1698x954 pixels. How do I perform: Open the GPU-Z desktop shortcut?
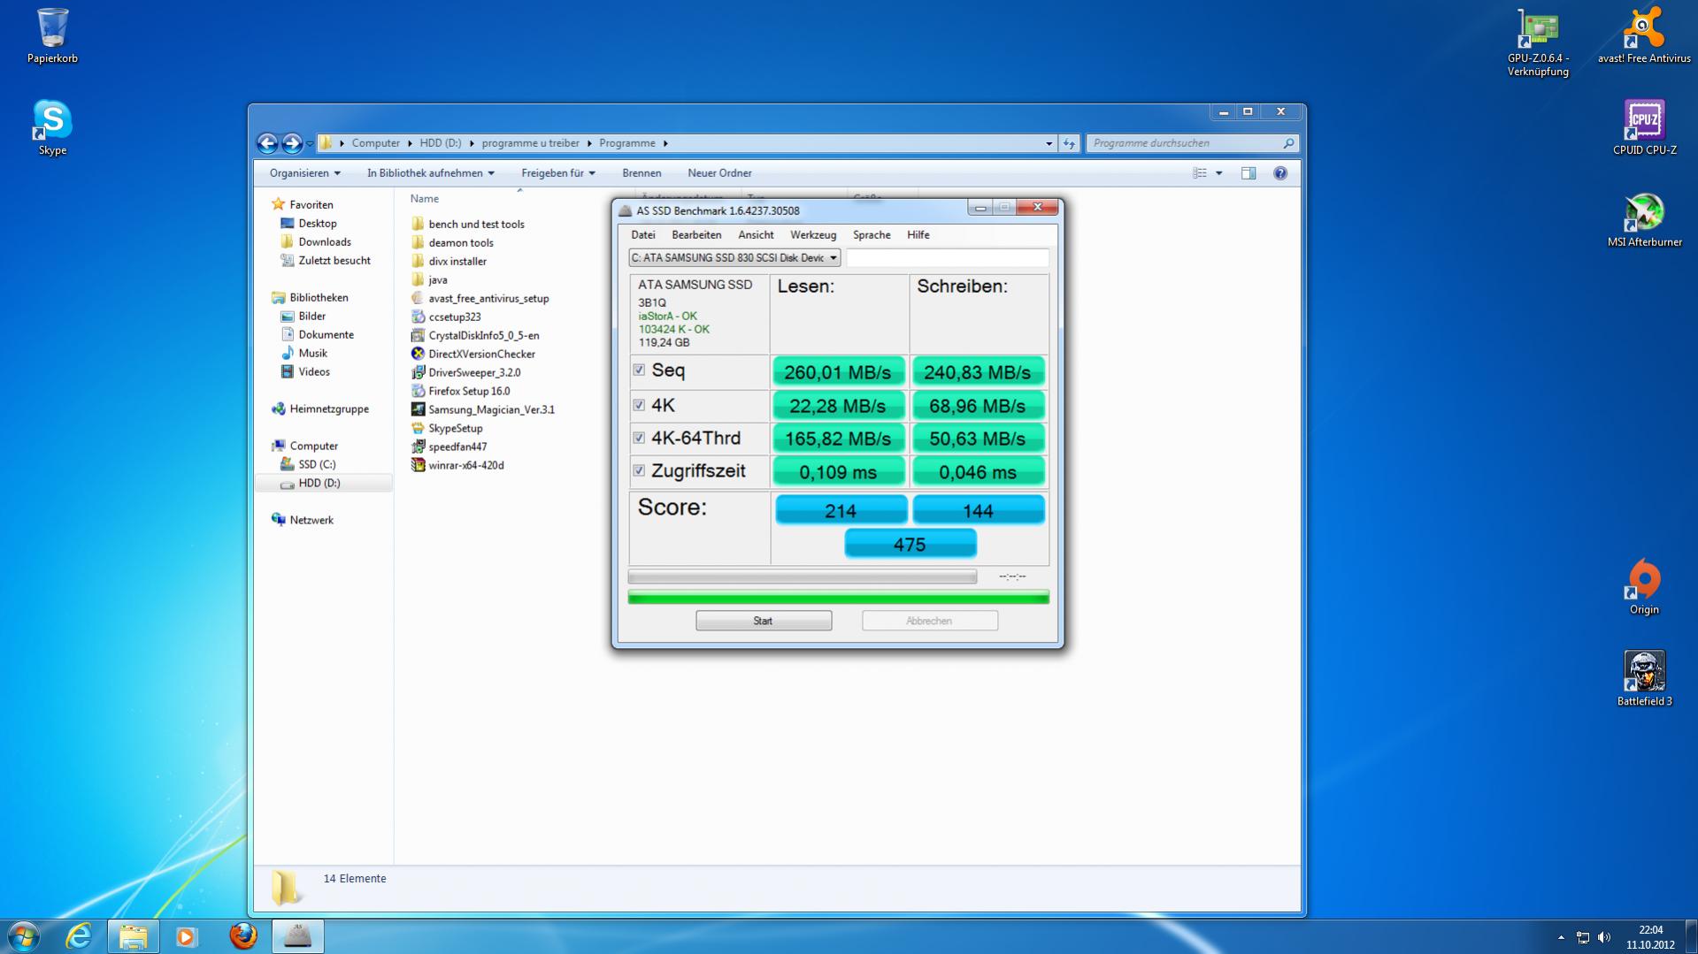click(x=1538, y=42)
